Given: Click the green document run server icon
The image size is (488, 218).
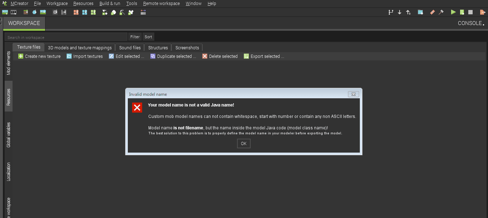Looking at the screenshot, I should click(462, 12).
